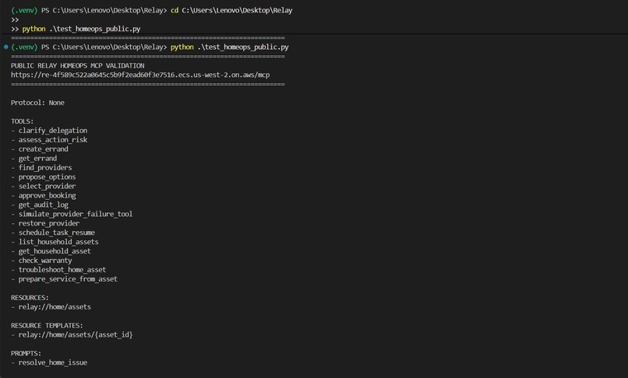Click the relay://home/assets resource
The width and height of the screenshot is (628, 378).
click(55, 306)
